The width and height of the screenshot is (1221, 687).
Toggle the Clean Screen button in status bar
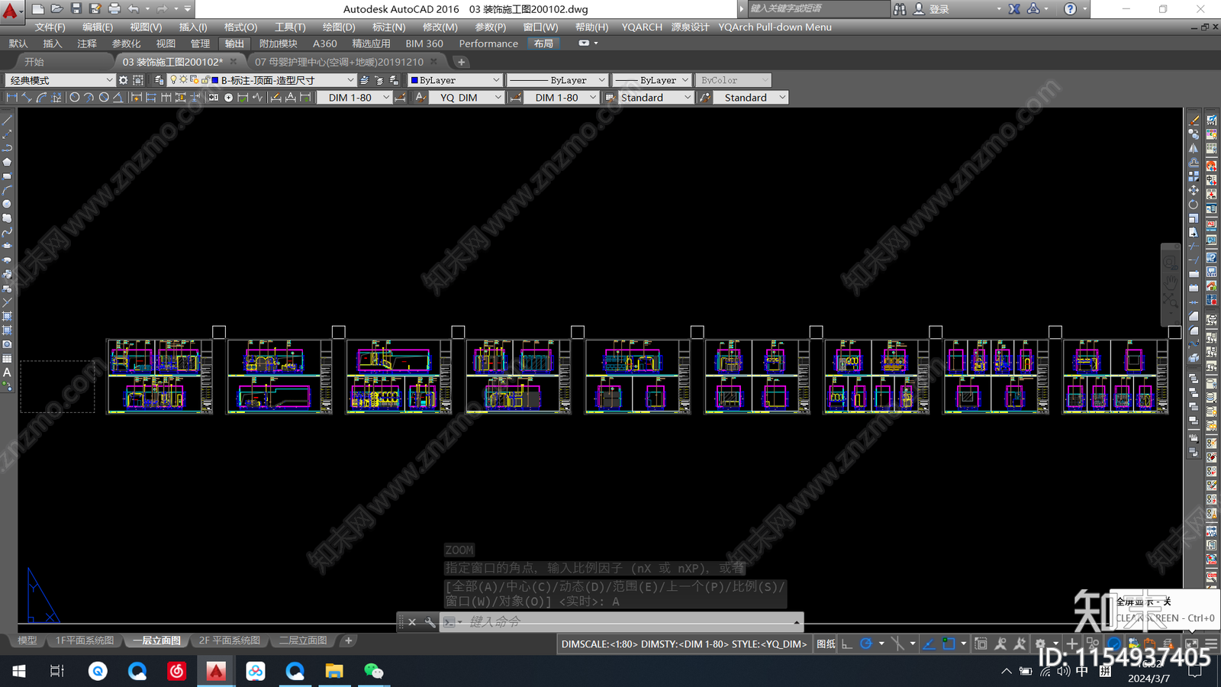tap(1191, 644)
